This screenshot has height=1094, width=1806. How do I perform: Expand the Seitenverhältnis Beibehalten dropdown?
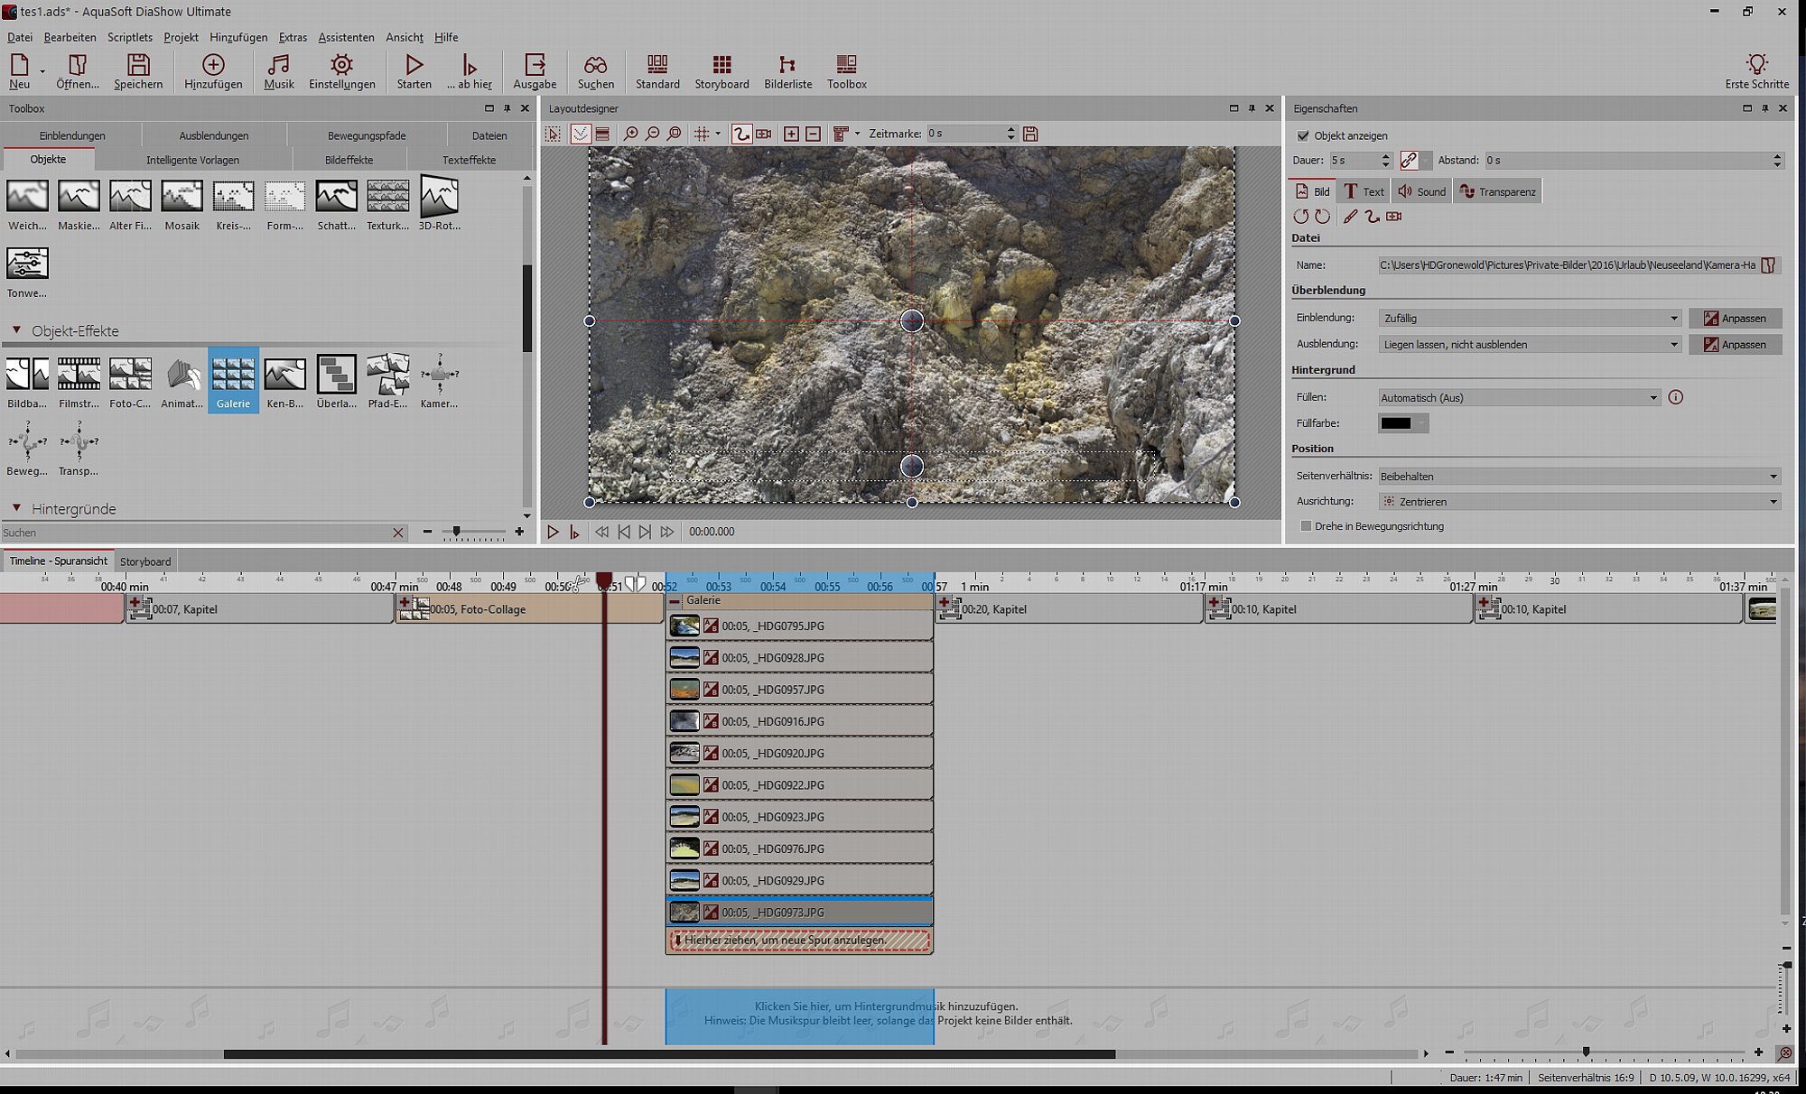click(1579, 476)
